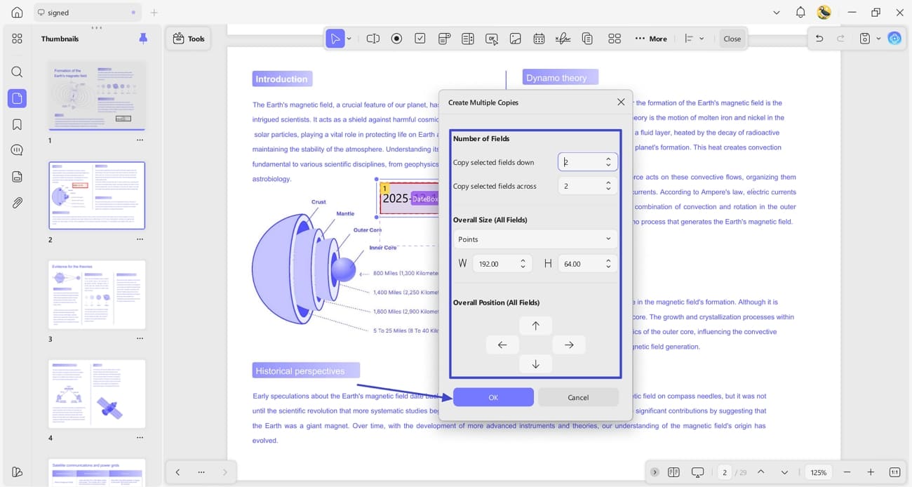Undo the last action
The height and width of the screenshot is (487, 912).
click(819, 39)
